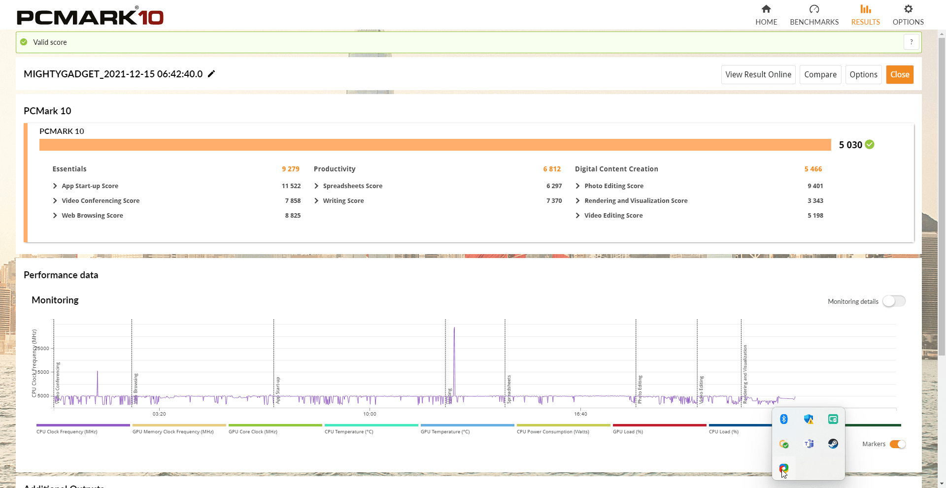Screen dimensions: 946x488
Task: Click the vertical scrollbar on right
Action: (942, 197)
